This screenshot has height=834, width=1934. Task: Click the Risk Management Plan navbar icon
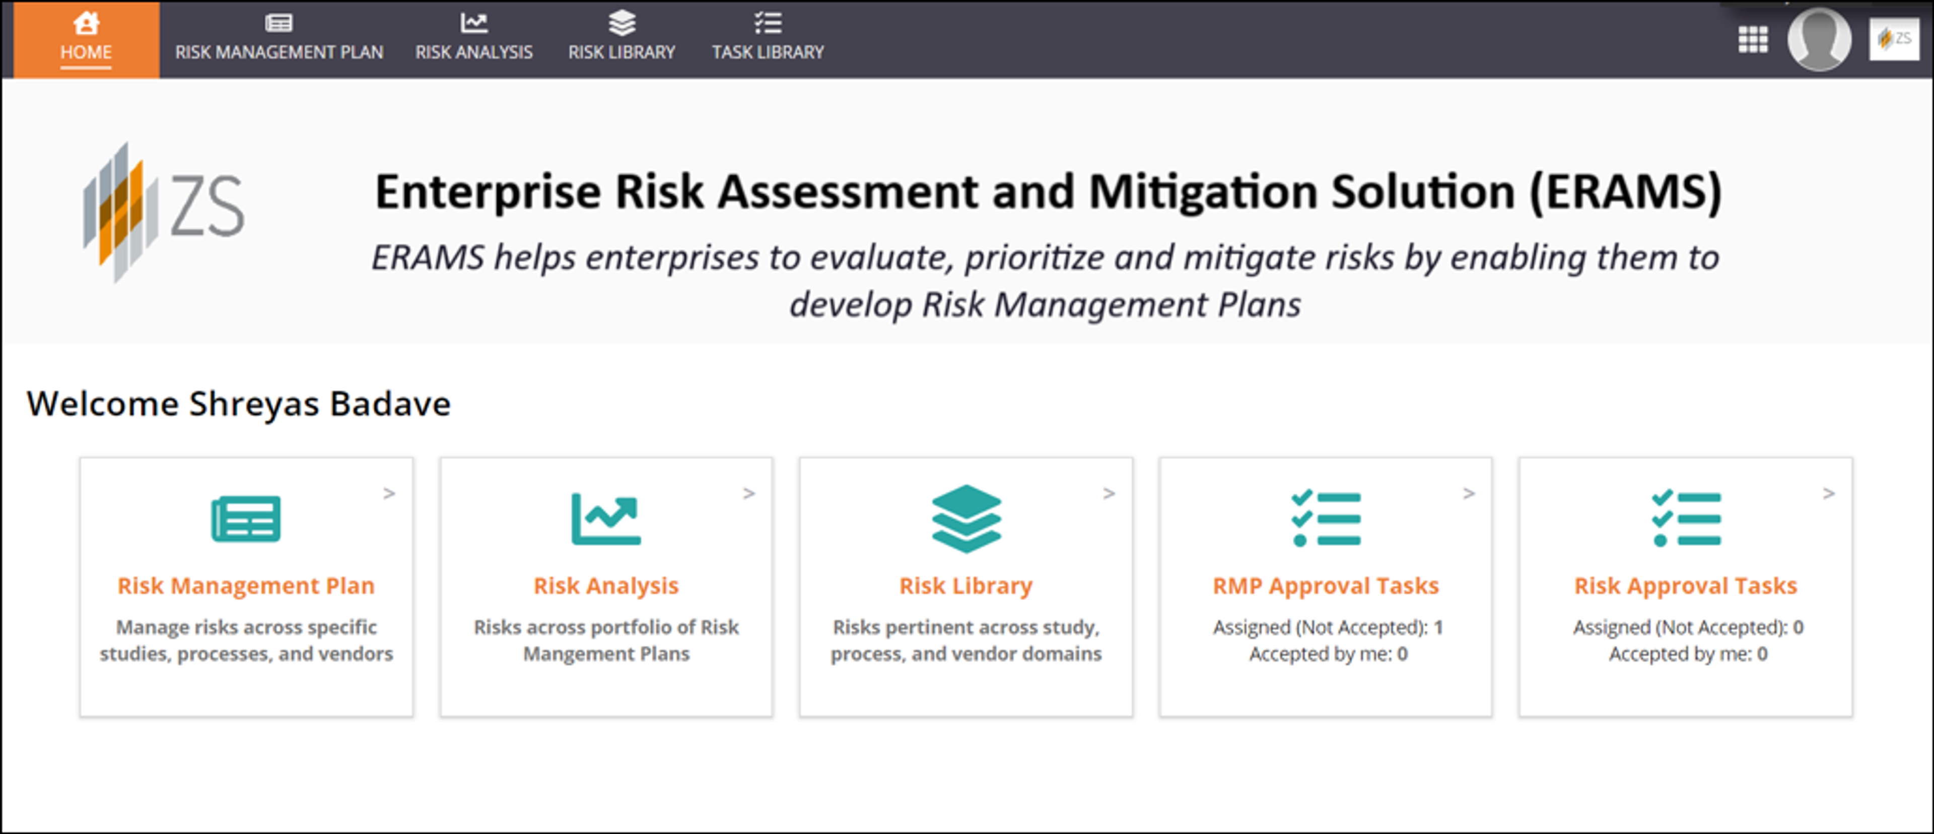click(279, 23)
